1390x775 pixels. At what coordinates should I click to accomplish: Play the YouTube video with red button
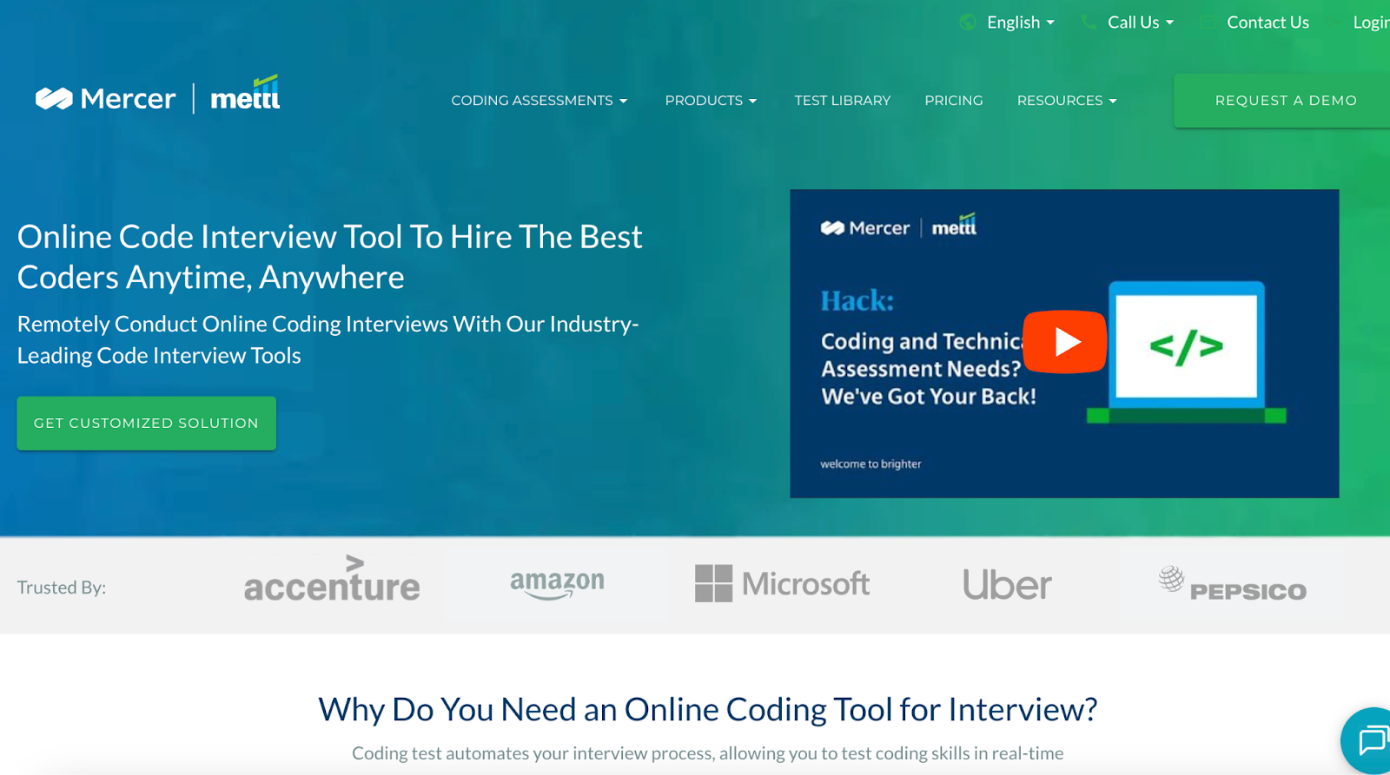point(1064,342)
